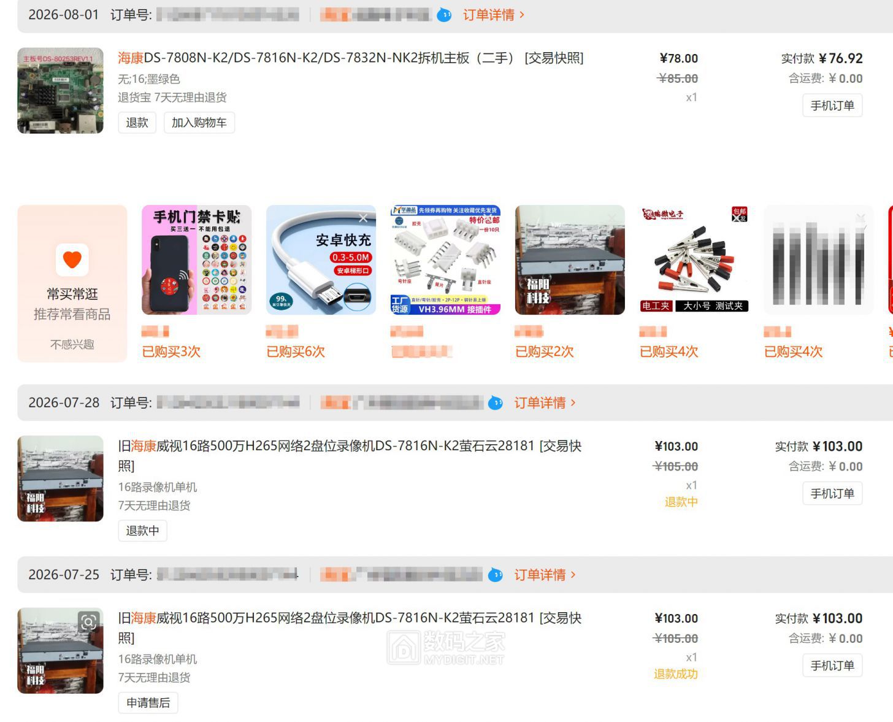This screenshot has height=722, width=893.
Task: Dismiss the 安卓快充 recommendation card with X
Action: click(x=363, y=218)
